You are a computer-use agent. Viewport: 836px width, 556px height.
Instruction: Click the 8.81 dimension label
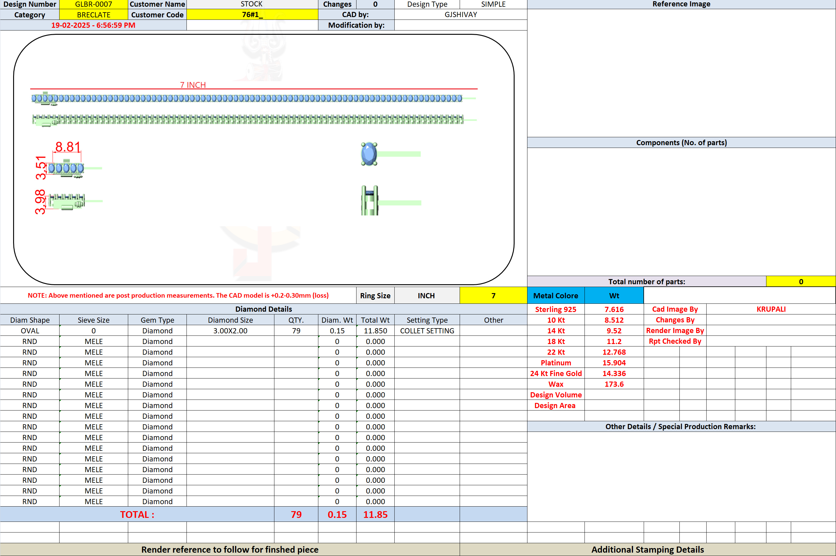pos(67,146)
